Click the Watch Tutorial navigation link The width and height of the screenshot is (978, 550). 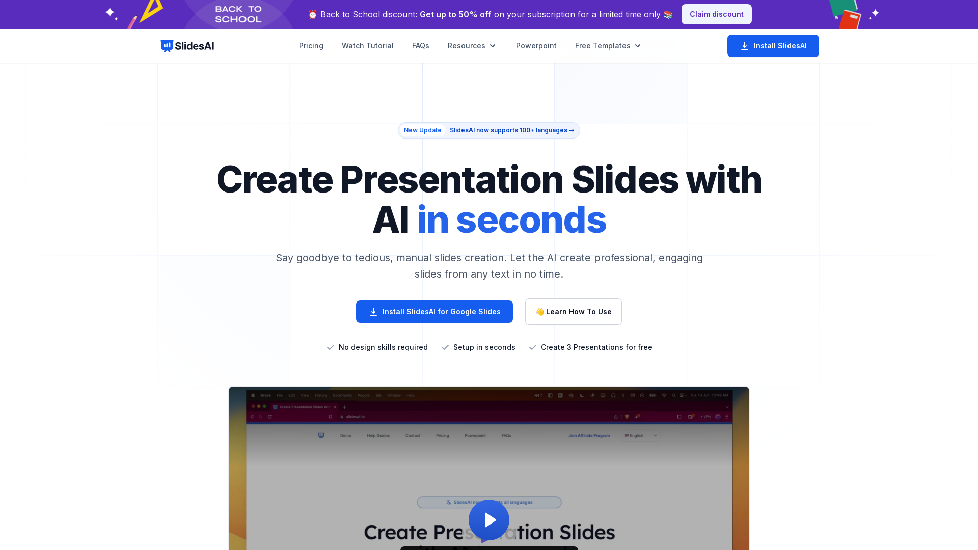(367, 46)
